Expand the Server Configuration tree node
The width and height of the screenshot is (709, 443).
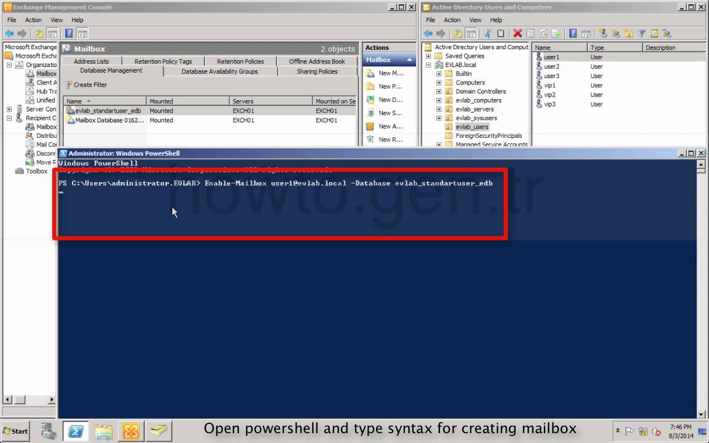coord(9,109)
